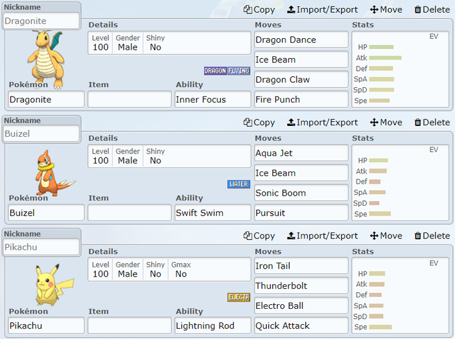Select the Dragon Dance move slot
Viewport: 455px width, 339px height.
[x=301, y=40]
